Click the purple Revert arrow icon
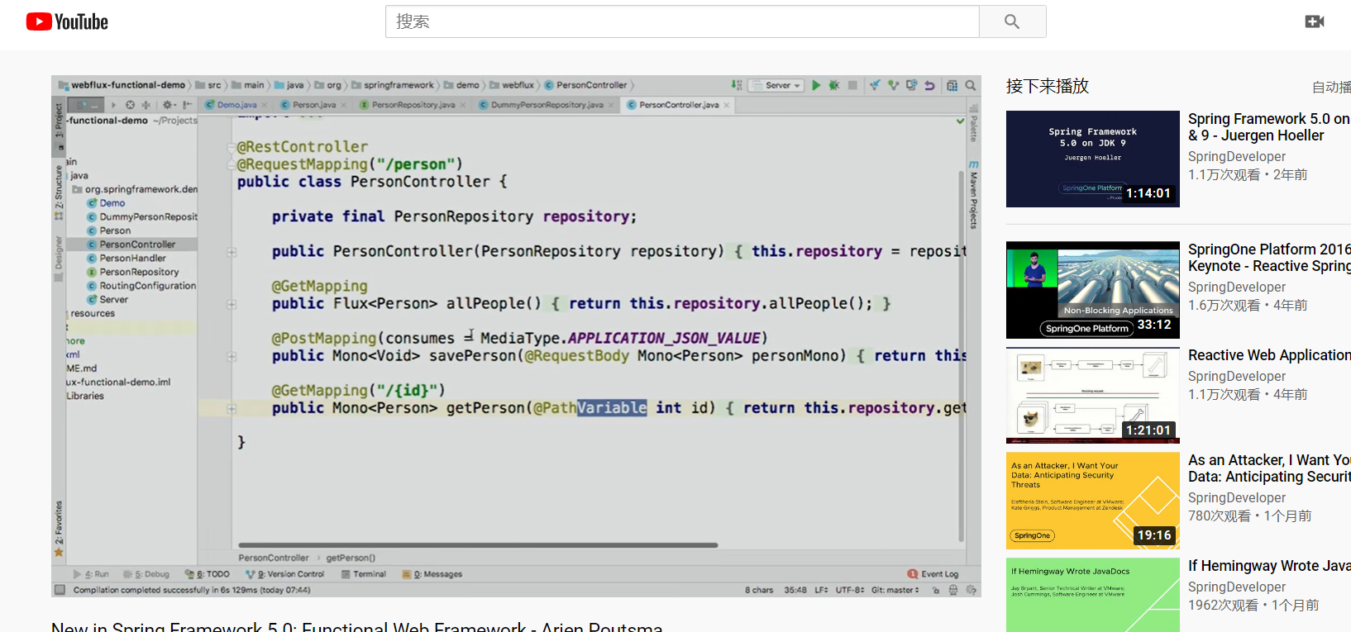Viewport: 1351px width, 632px height. click(x=929, y=85)
